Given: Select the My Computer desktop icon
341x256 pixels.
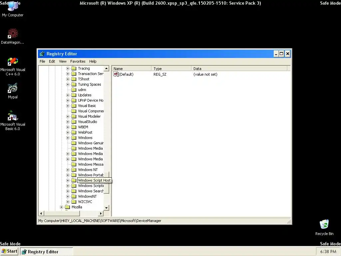Looking at the screenshot, I should coord(13,9).
